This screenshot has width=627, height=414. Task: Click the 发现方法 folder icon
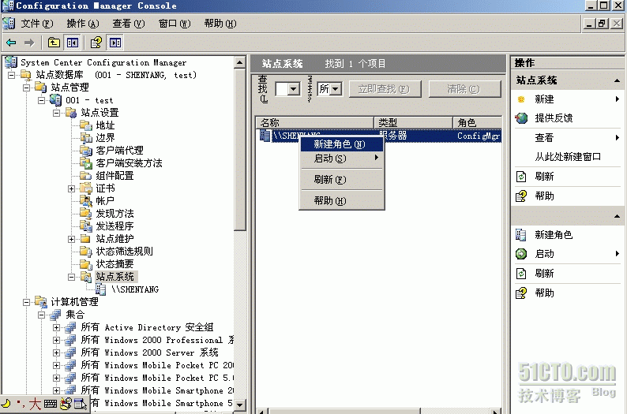86,213
